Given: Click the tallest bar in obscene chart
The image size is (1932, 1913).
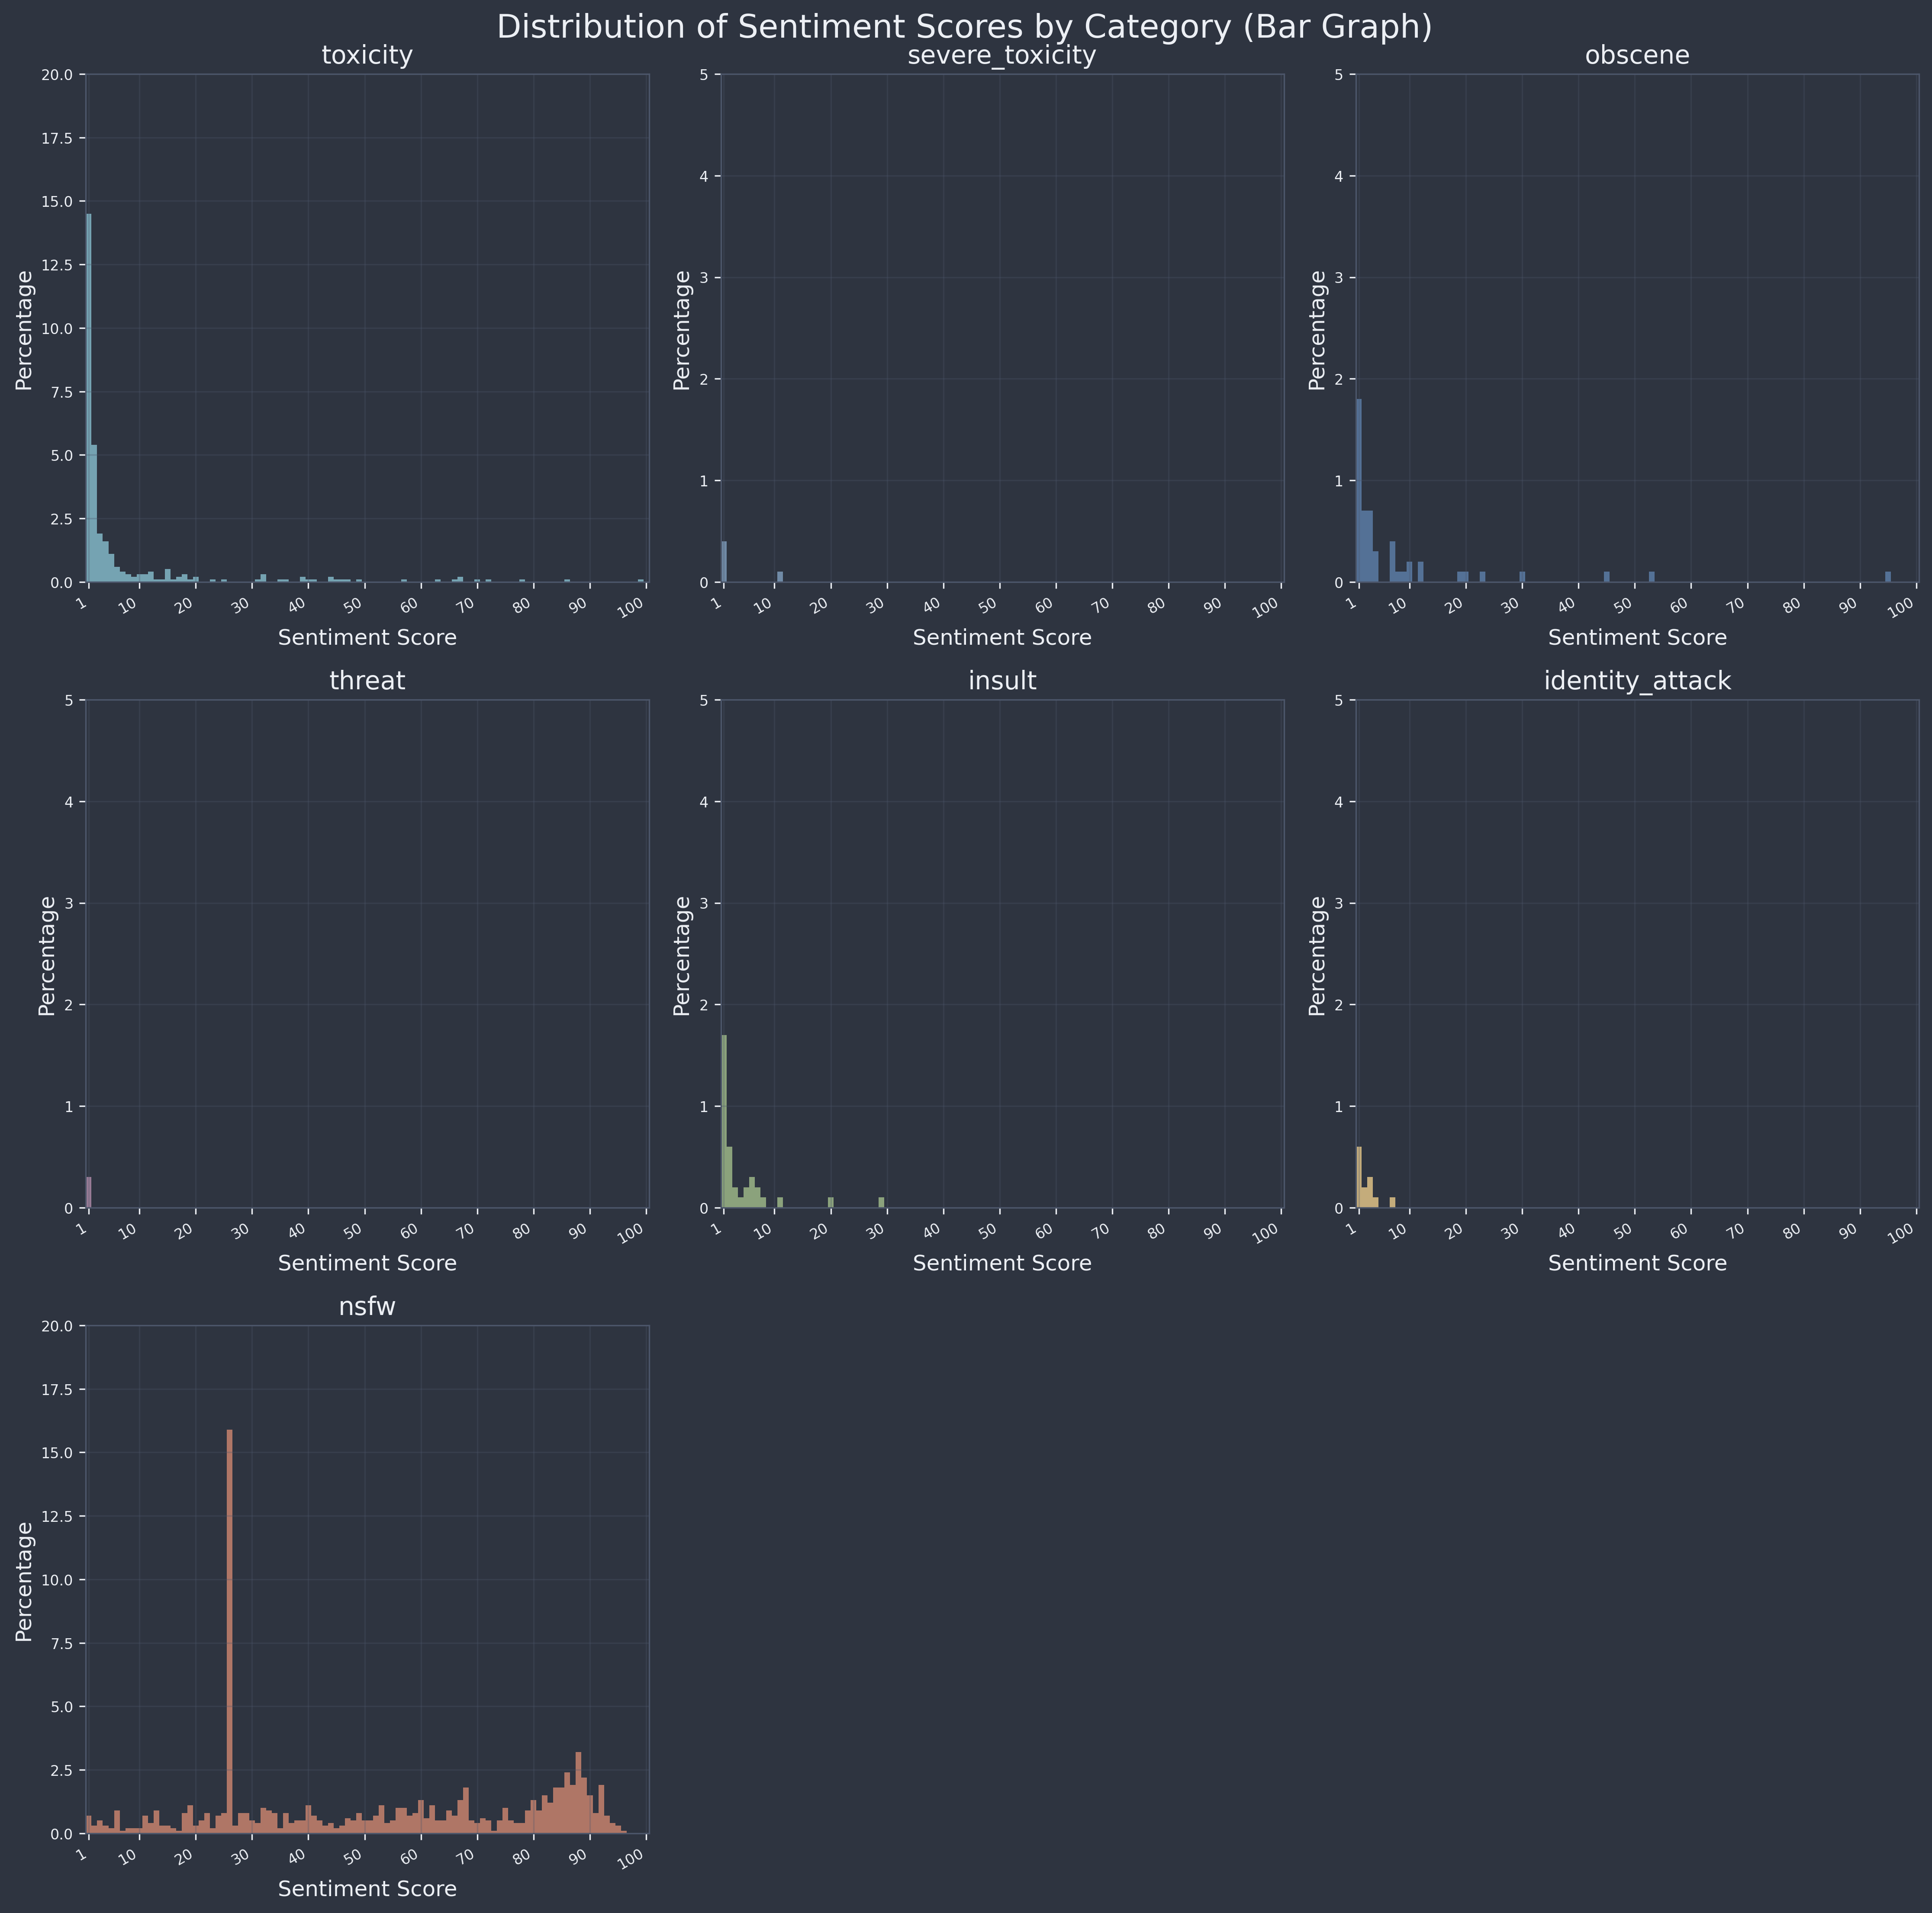Looking at the screenshot, I should pyautogui.click(x=1359, y=491).
